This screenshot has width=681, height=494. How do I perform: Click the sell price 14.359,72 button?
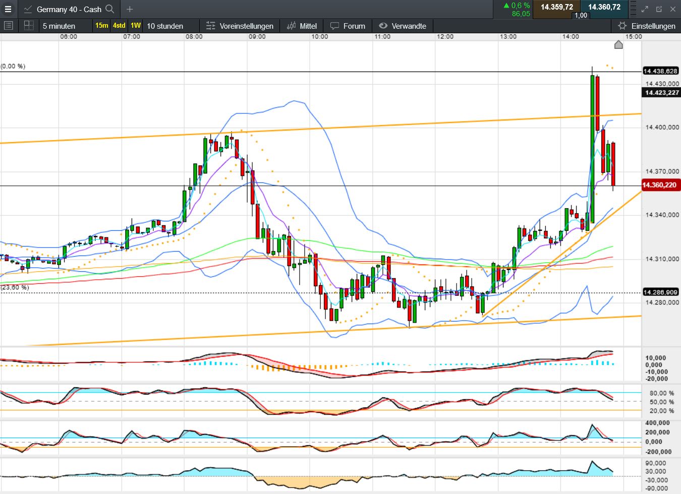[x=556, y=7]
